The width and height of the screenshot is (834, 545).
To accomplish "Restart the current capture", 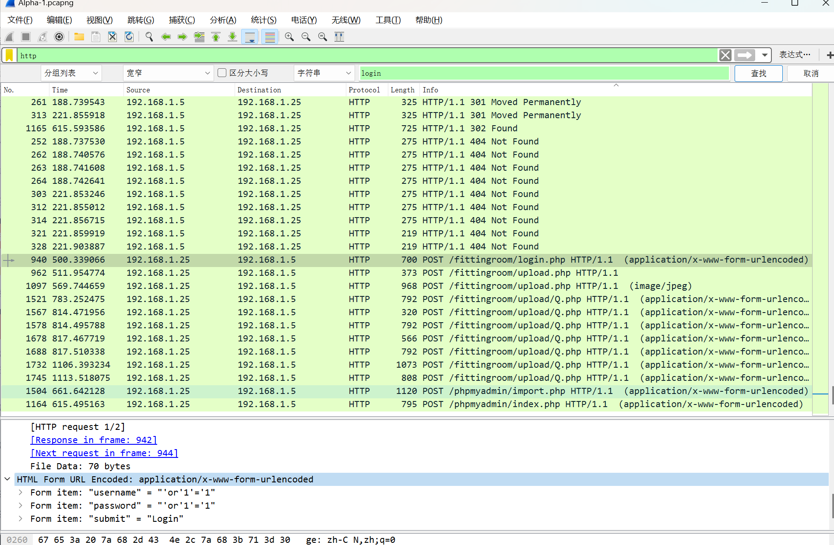I will point(42,37).
